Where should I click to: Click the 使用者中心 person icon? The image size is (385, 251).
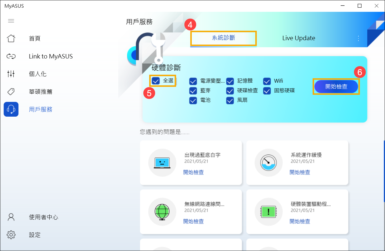click(11, 217)
